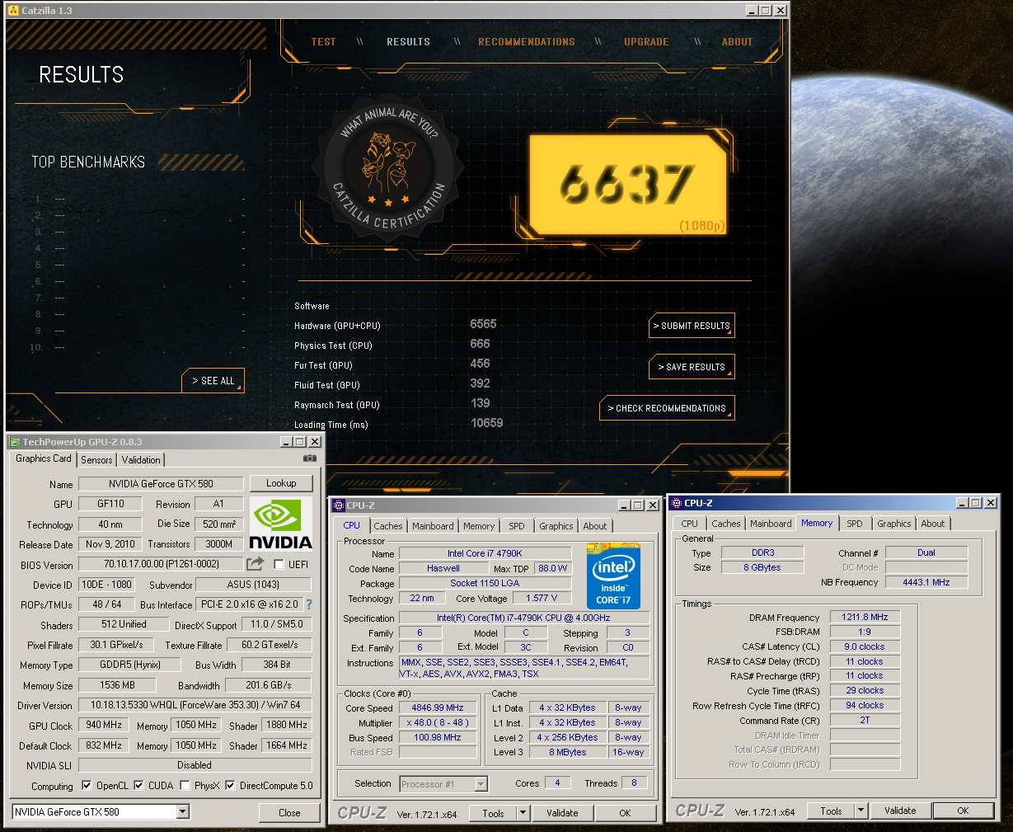Click OK in CPU-Z Memory window

pyautogui.click(x=963, y=811)
